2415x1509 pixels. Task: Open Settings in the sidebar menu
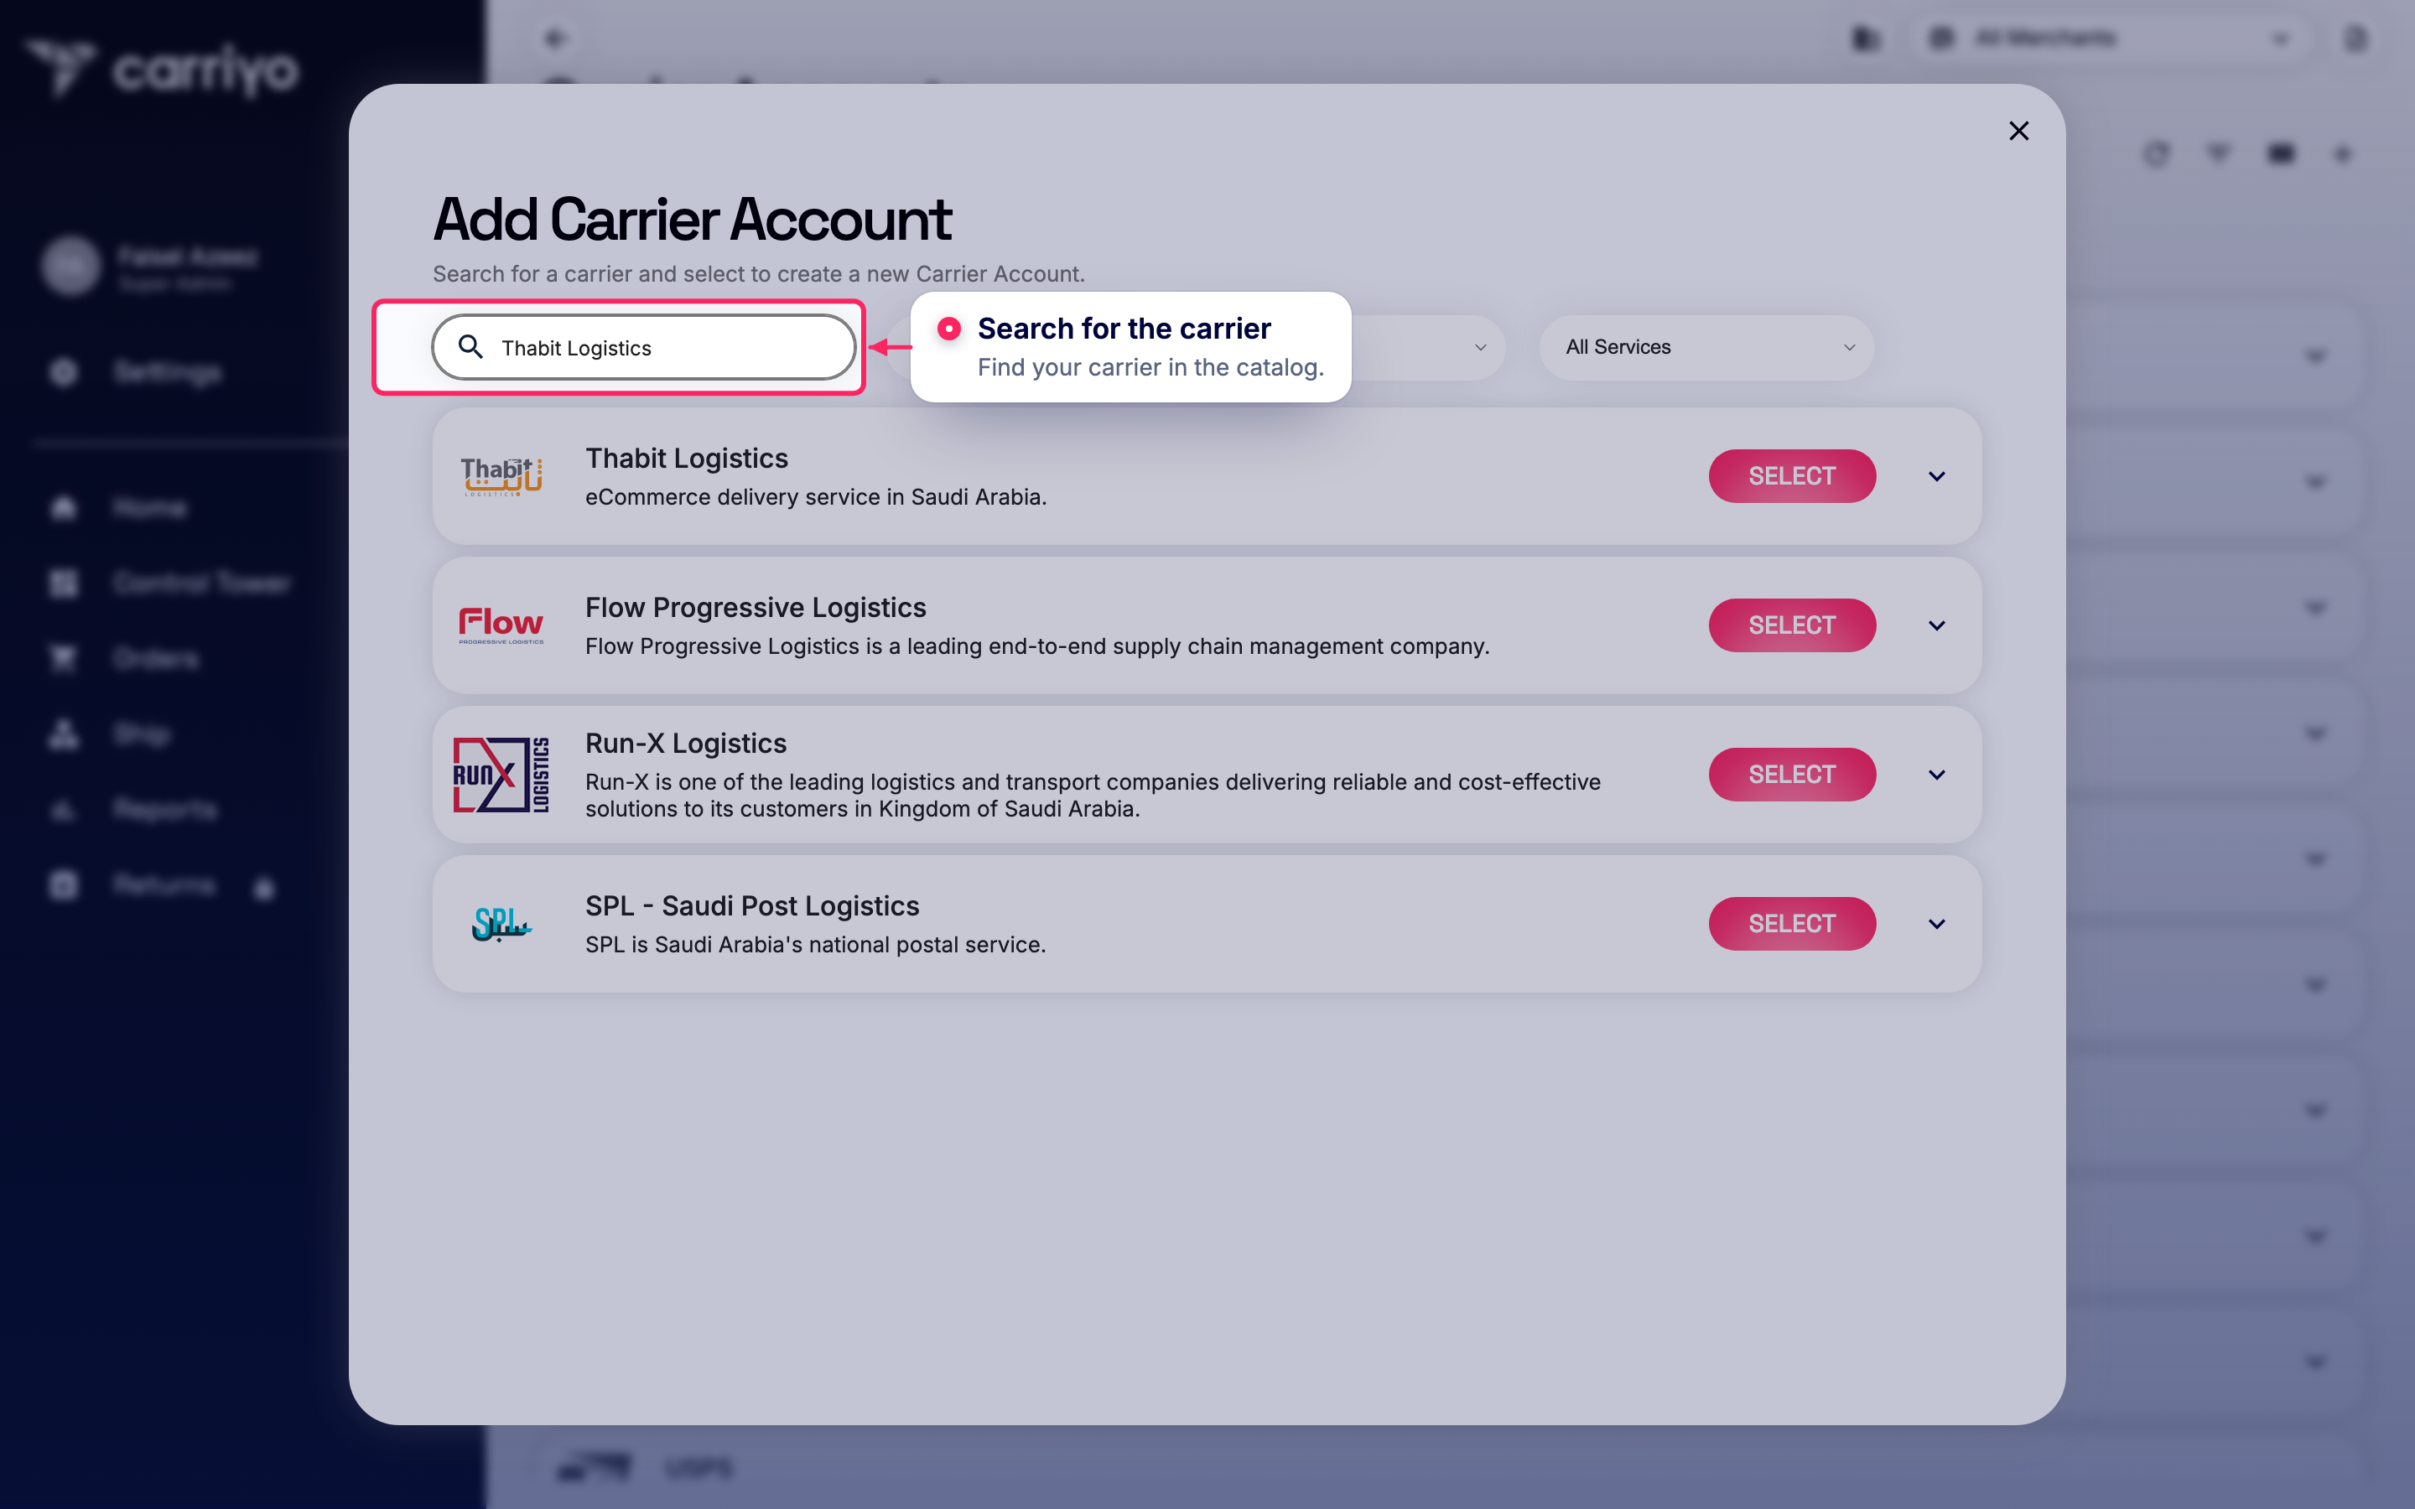coord(168,372)
